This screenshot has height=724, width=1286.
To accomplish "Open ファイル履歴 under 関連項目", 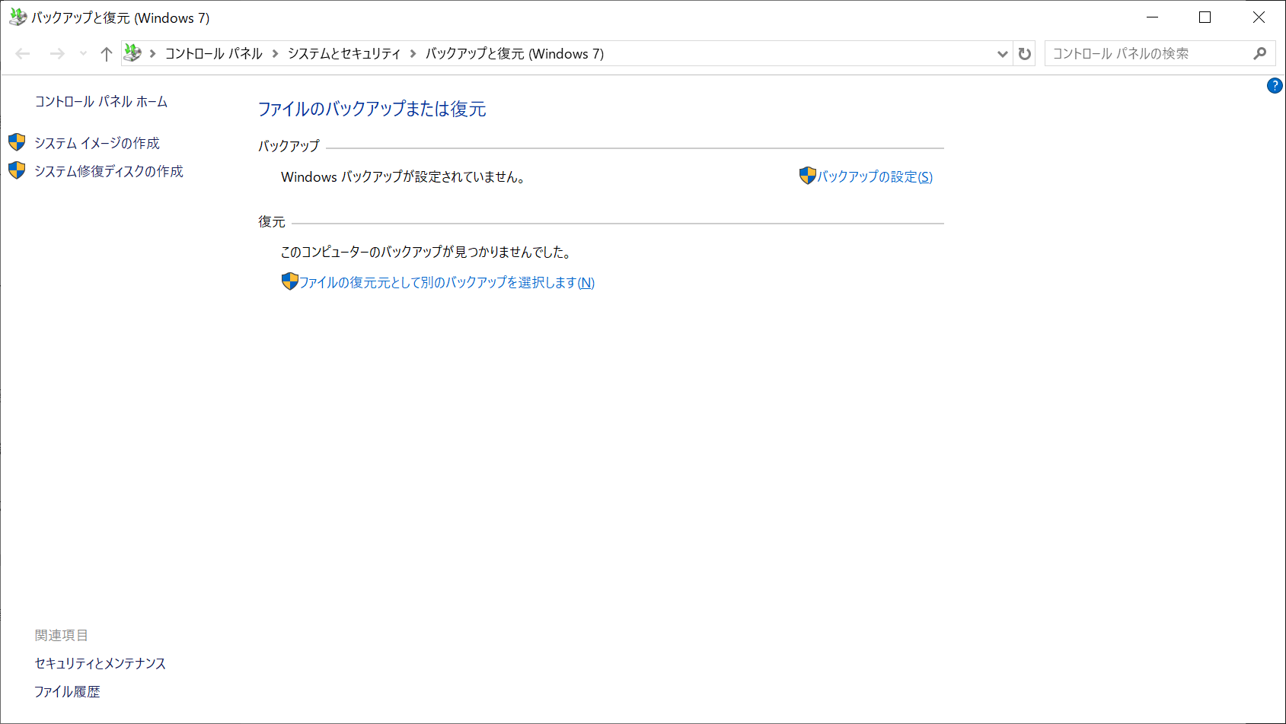I will pos(68,691).
